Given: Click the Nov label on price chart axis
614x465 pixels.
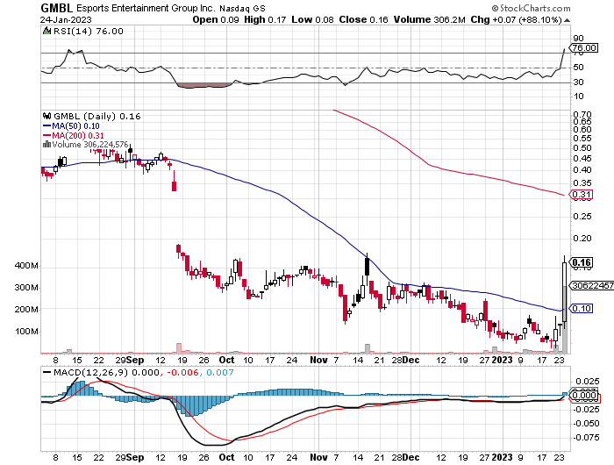Looking at the screenshot, I should 318,360.
